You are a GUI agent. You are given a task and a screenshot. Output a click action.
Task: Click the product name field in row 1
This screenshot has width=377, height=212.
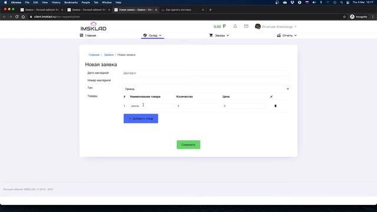click(151, 106)
